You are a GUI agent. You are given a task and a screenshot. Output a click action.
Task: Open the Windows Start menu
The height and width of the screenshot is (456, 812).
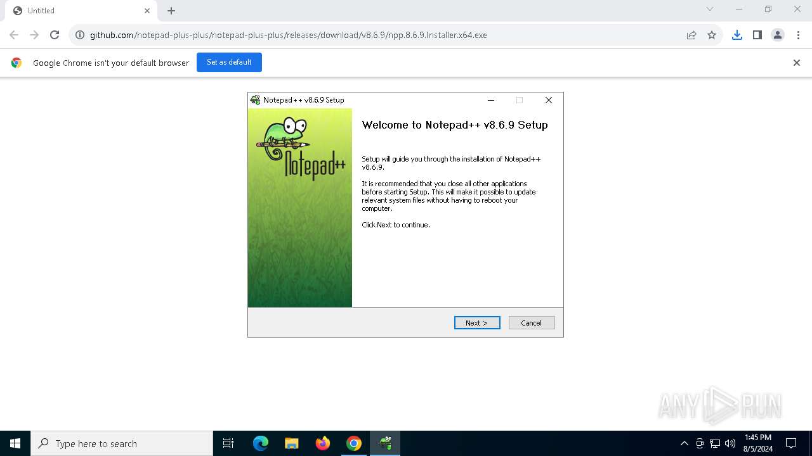click(15, 443)
